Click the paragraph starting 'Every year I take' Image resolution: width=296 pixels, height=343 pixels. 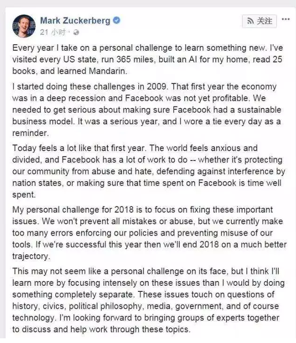click(x=148, y=60)
